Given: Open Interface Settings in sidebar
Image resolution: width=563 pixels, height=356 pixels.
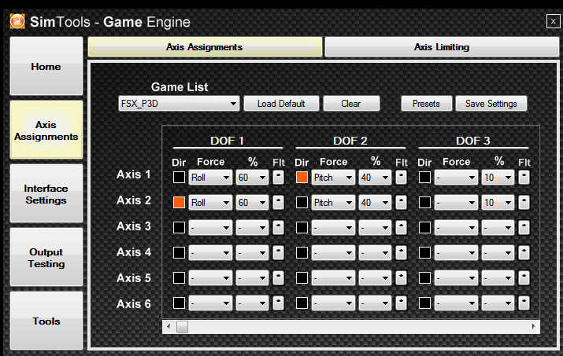Looking at the screenshot, I should click(x=46, y=194).
